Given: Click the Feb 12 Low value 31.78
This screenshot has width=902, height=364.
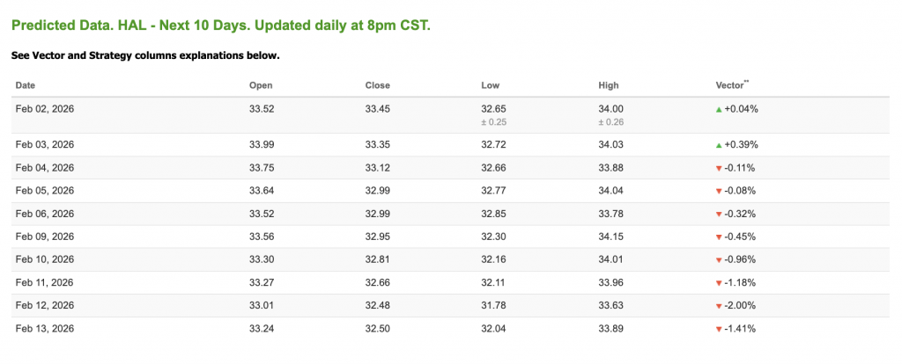Looking at the screenshot, I should [x=493, y=305].
